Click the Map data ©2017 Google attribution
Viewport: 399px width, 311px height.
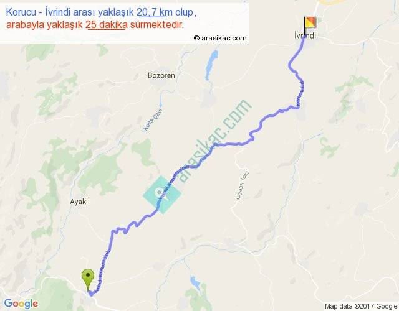tap(361, 306)
